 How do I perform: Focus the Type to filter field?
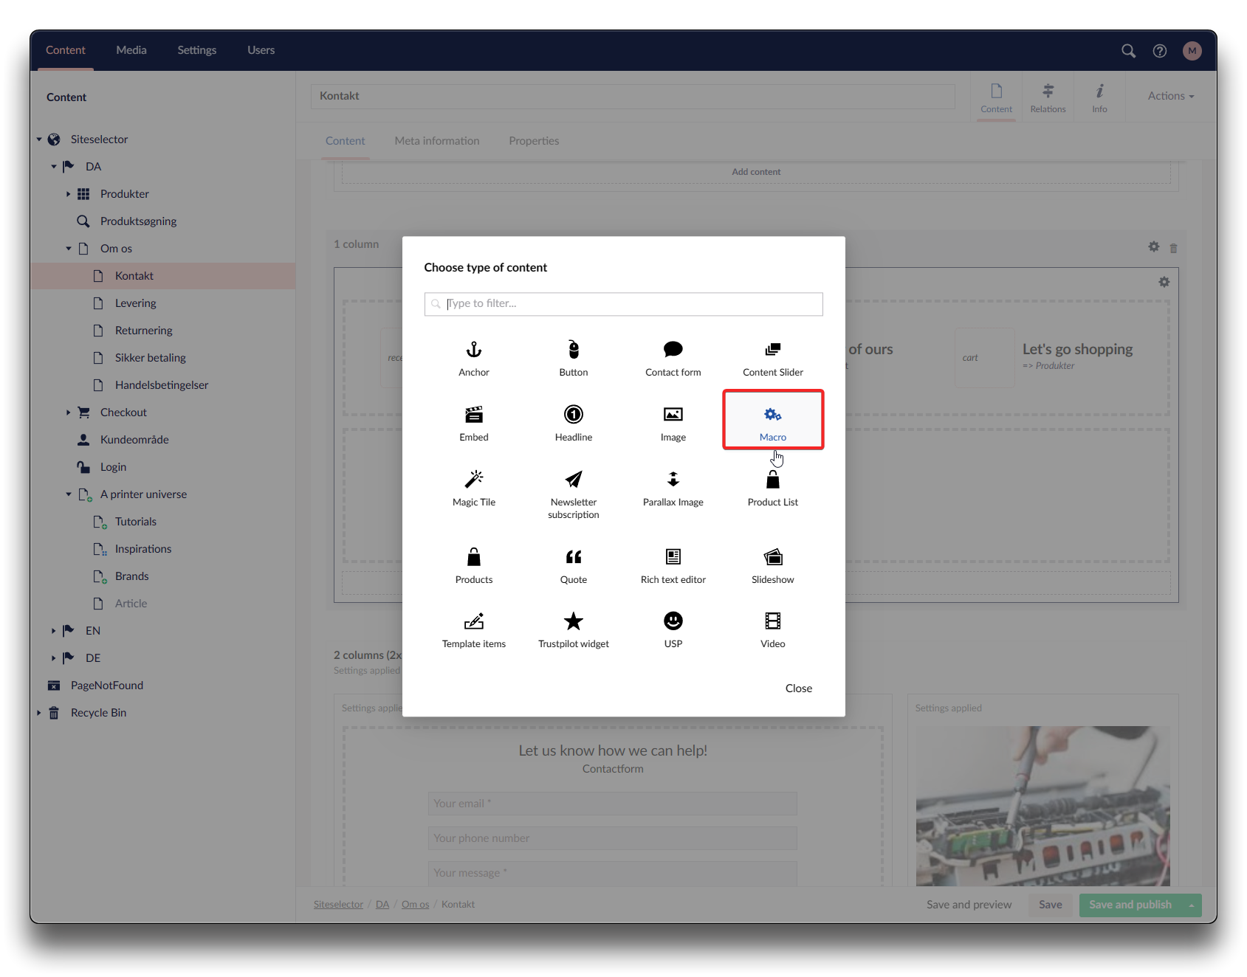point(624,304)
